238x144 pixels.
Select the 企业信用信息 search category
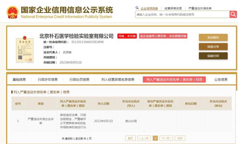pos(149,8)
